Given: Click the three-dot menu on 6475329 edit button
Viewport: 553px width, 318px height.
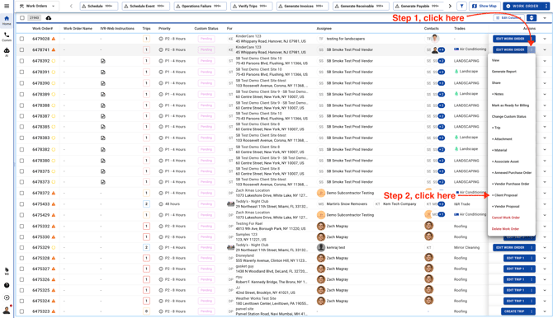Looking at the screenshot, I should pyautogui.click(x=532, y=248).
